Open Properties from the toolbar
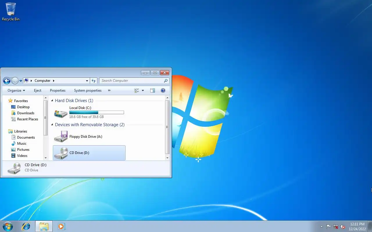 click(x=58, y=90)
